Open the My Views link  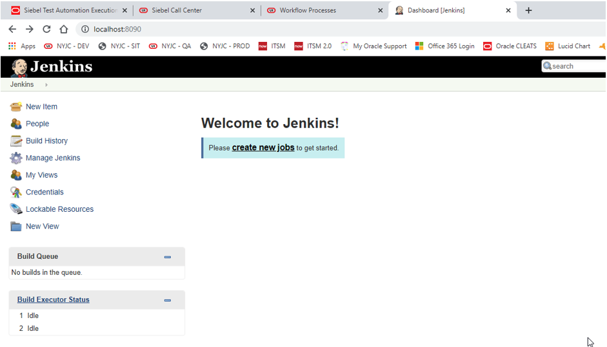coord(42,175)
